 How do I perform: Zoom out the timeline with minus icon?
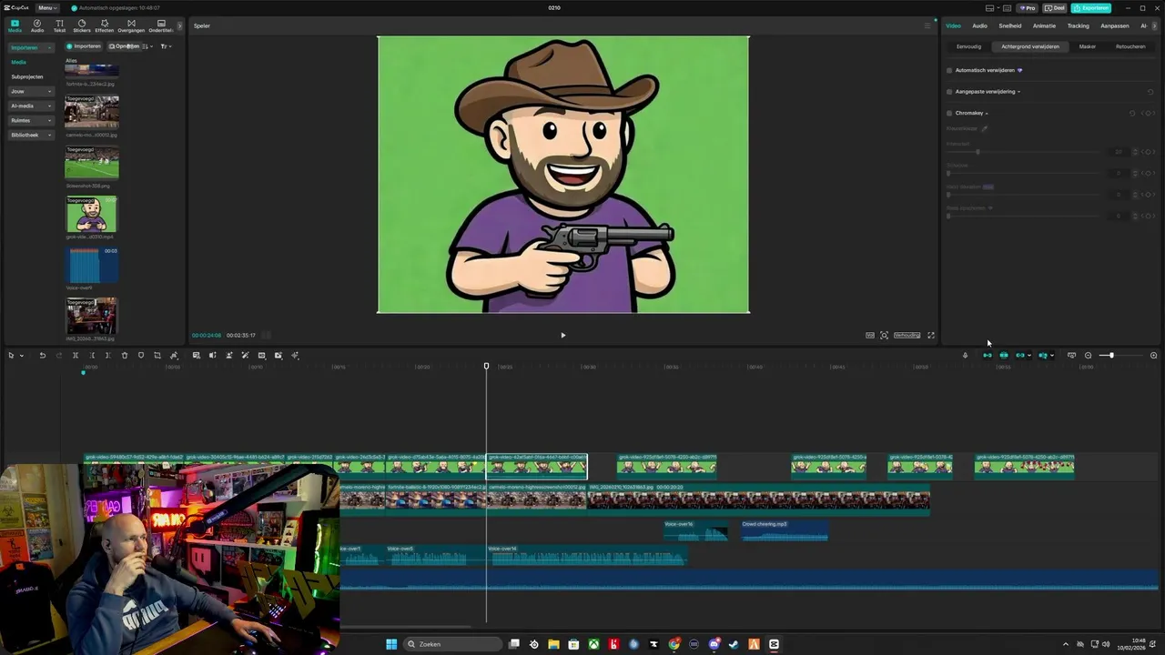point(1089,355)
